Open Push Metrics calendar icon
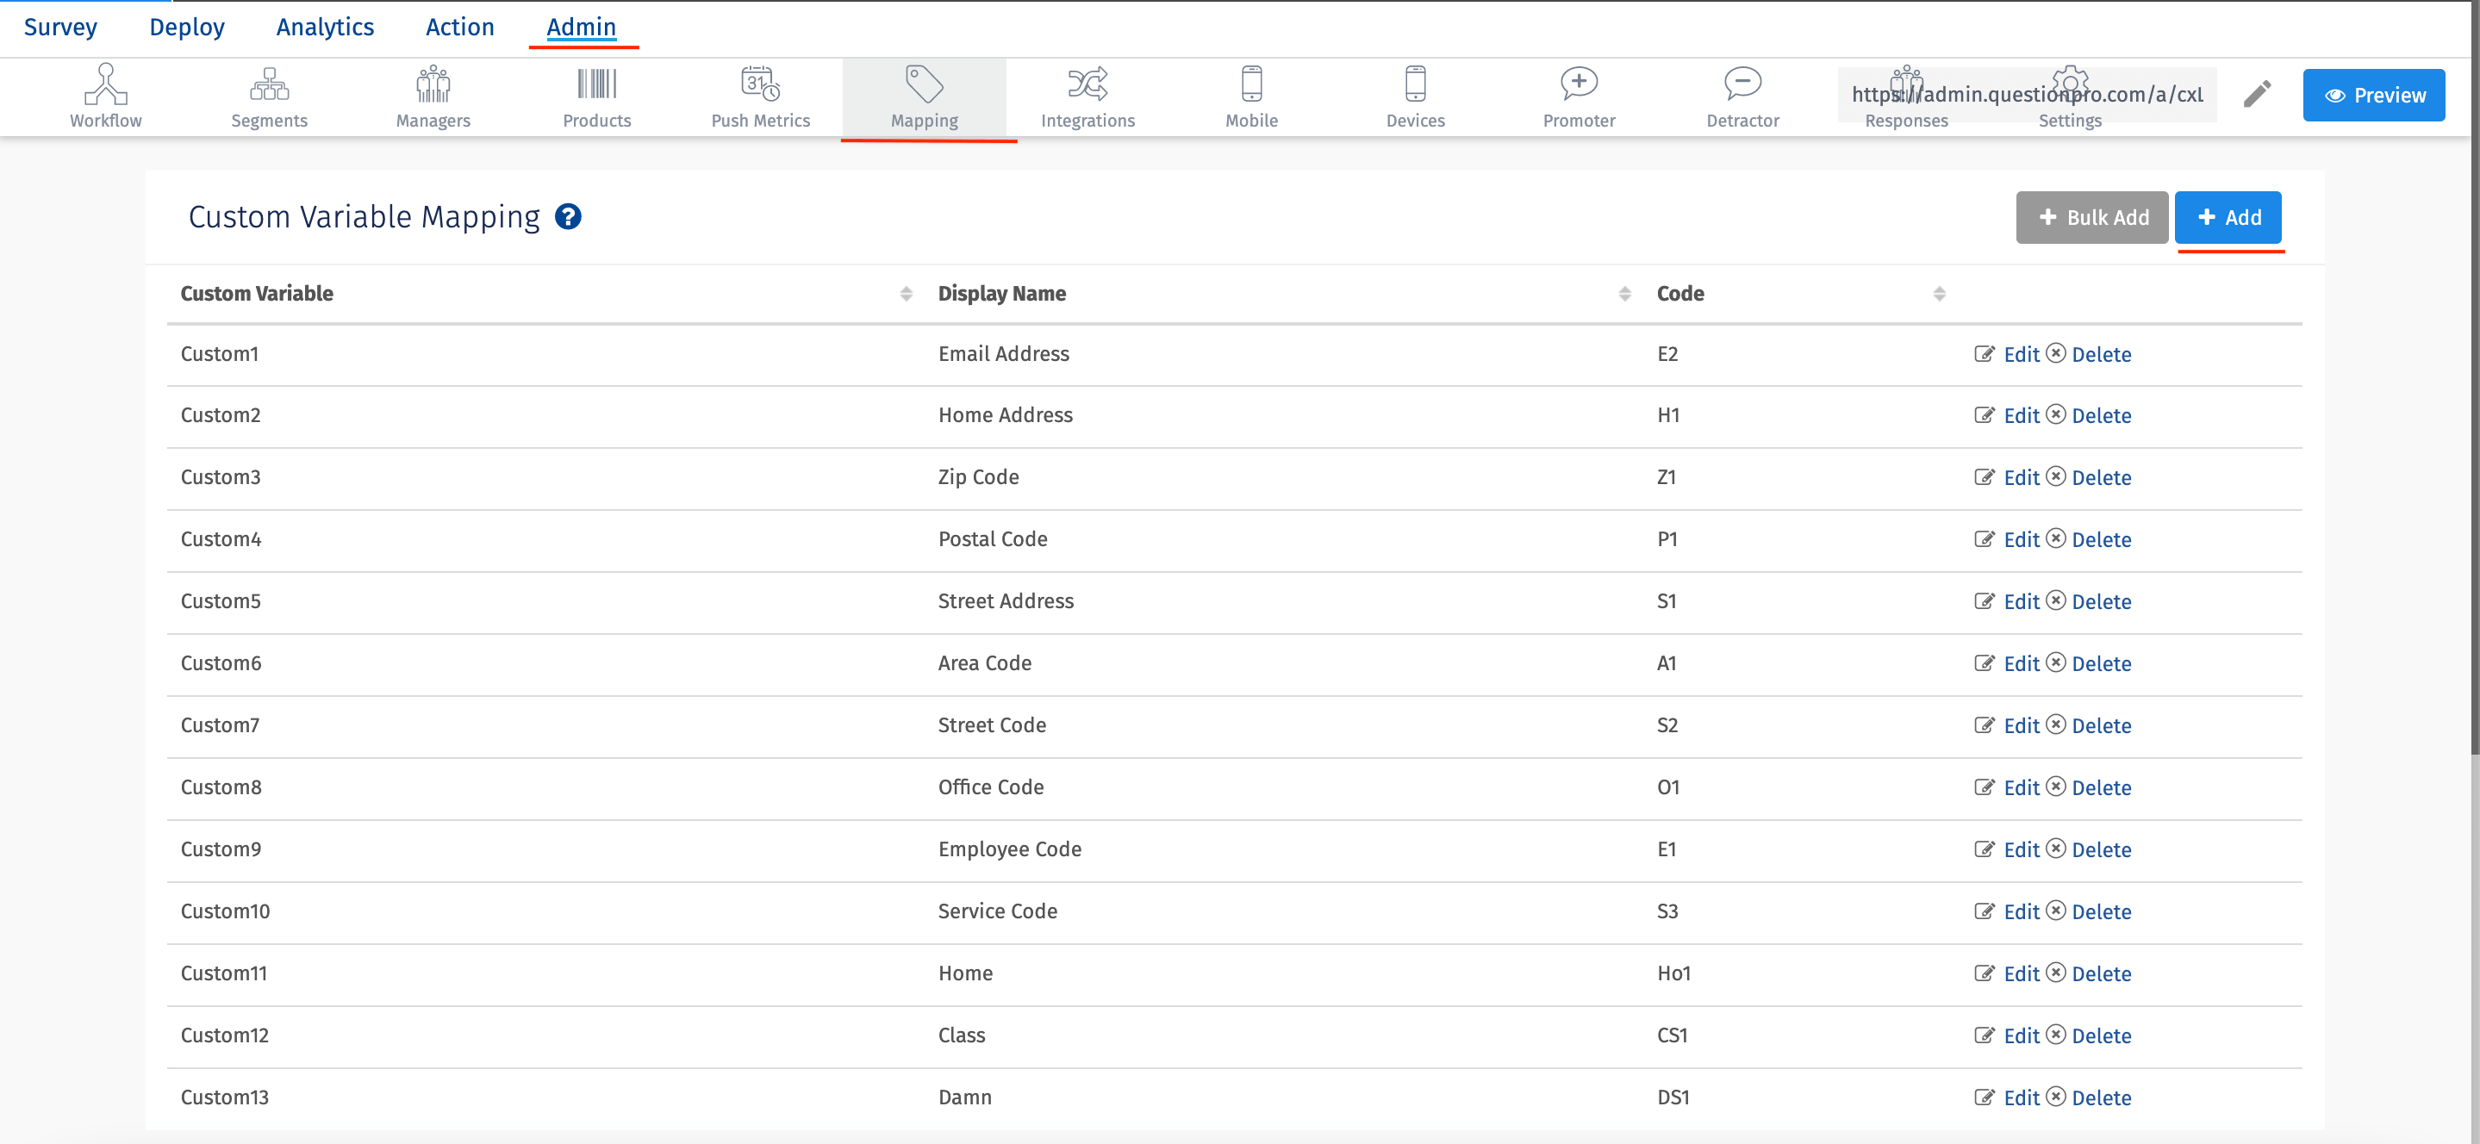Screen dimensions: 2480x1144 [x=759, y=84]
